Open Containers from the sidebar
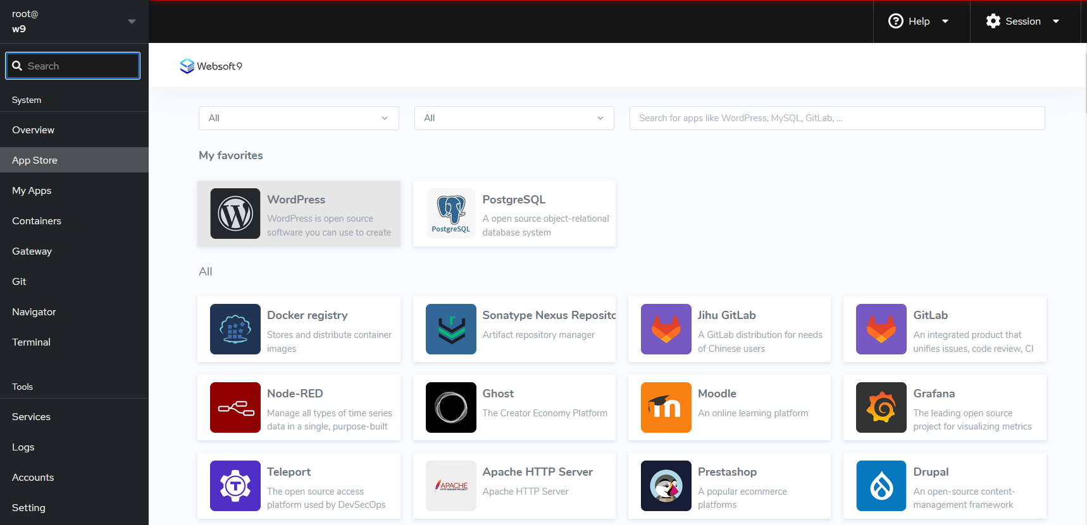Screen dimensions: 1087x525 pyautogui.click(x=37, y=221)
